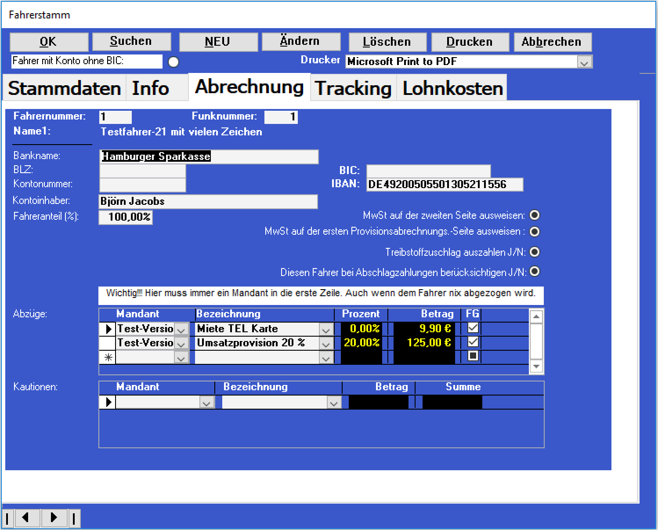Open the Drucker printer dropdown

584,62
